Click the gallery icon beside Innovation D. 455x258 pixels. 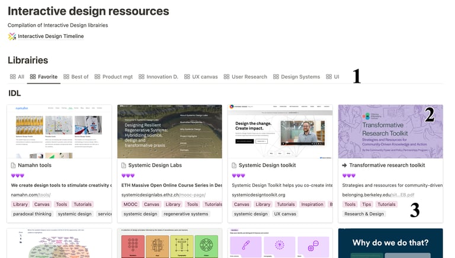pos(142,77)
